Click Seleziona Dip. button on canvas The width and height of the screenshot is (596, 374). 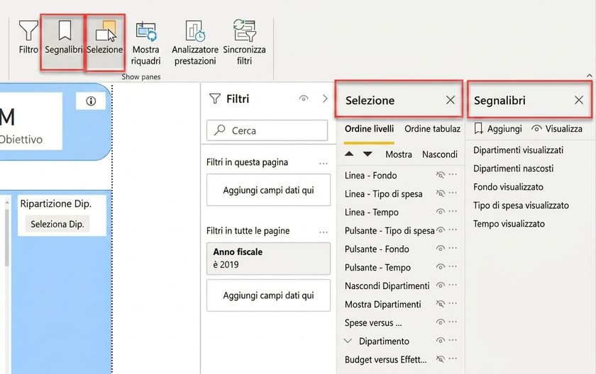point(57,224)
